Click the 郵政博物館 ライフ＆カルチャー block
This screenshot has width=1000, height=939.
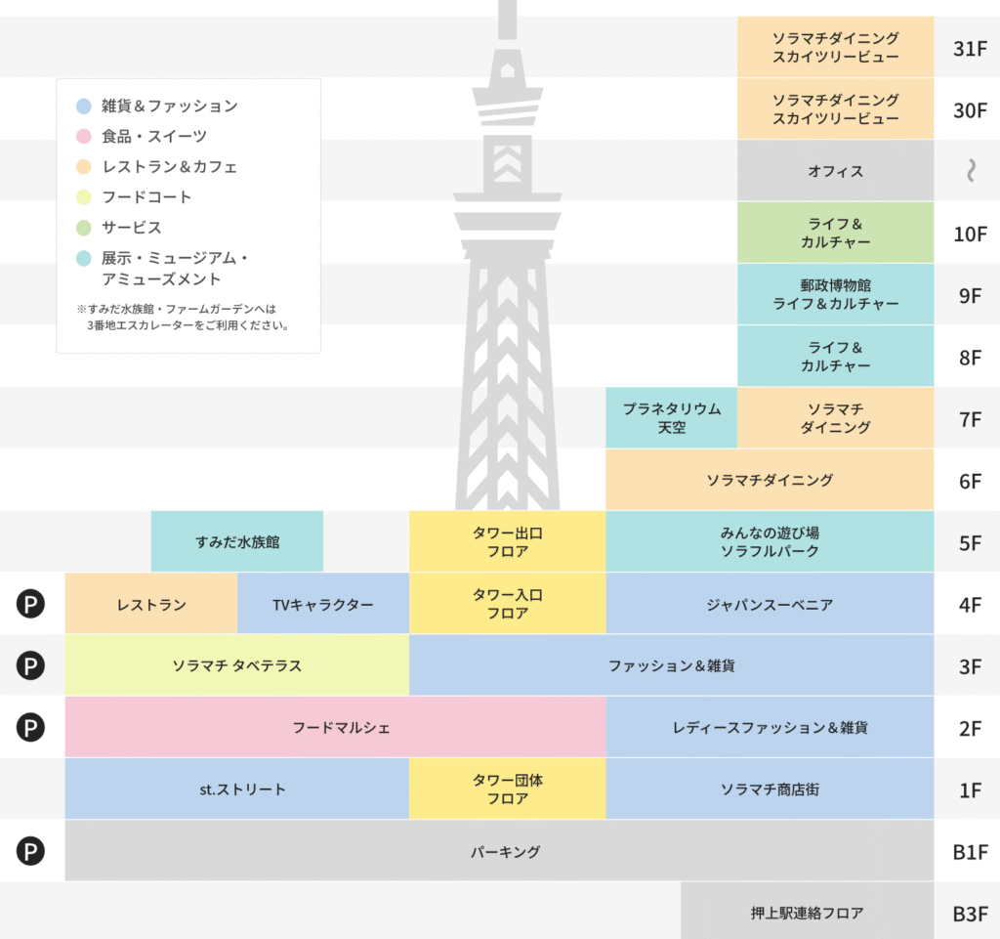835,294
